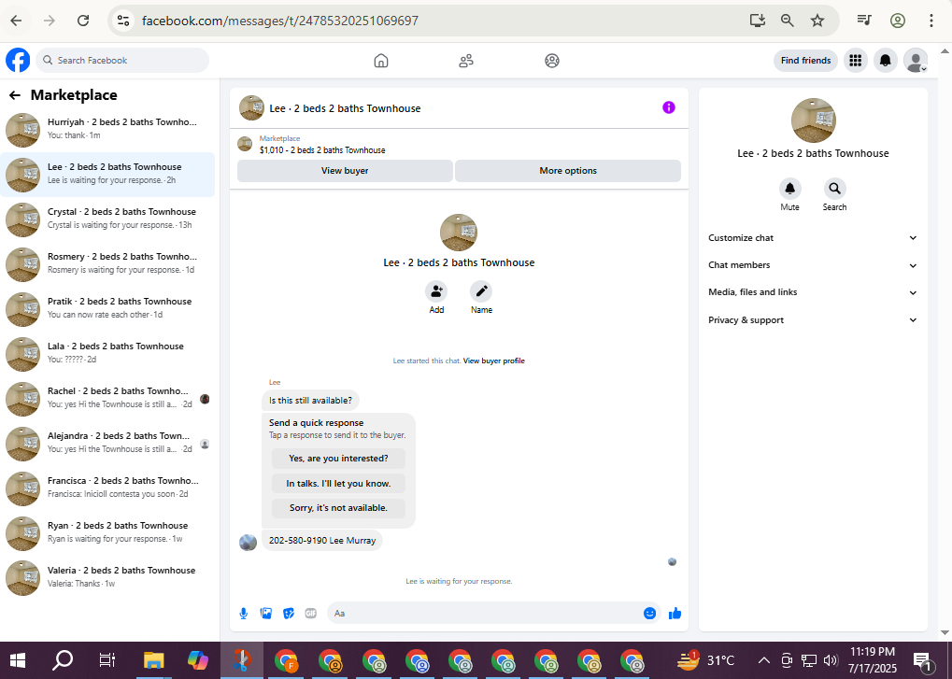Mute the Lee conversation
Viewport: 952px width, 679px height.
point(789,188)
